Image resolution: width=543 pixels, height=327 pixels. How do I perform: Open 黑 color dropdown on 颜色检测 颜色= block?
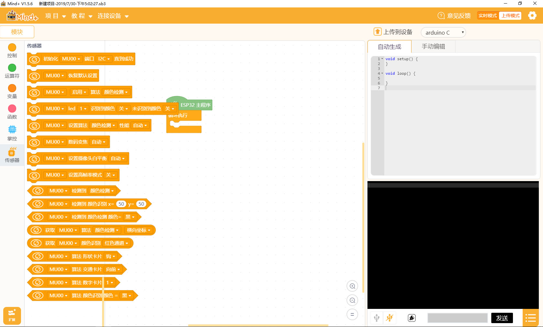[x=130, y=217]
